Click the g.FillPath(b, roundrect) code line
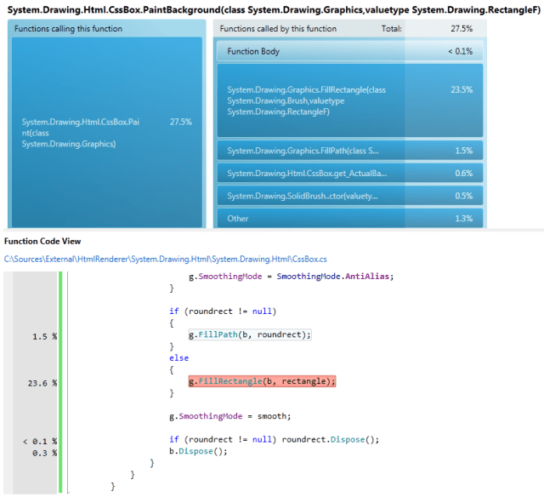Viewport: 544px width, 497px height. (x=250, y=335)
